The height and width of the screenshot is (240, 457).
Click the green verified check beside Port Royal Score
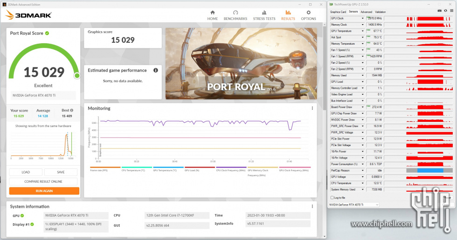coord(47,33)
